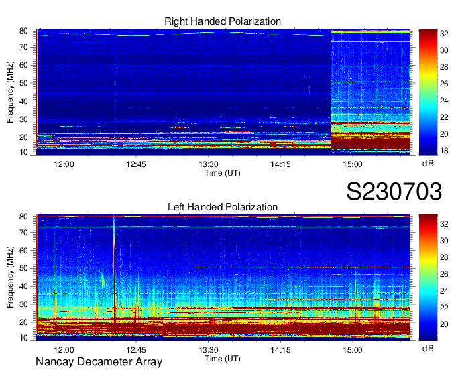456x370 pixels.
Task: Click the 20 MHz tick of Right Handed plot
Action: pyautogui.click(x=23, y=137)
